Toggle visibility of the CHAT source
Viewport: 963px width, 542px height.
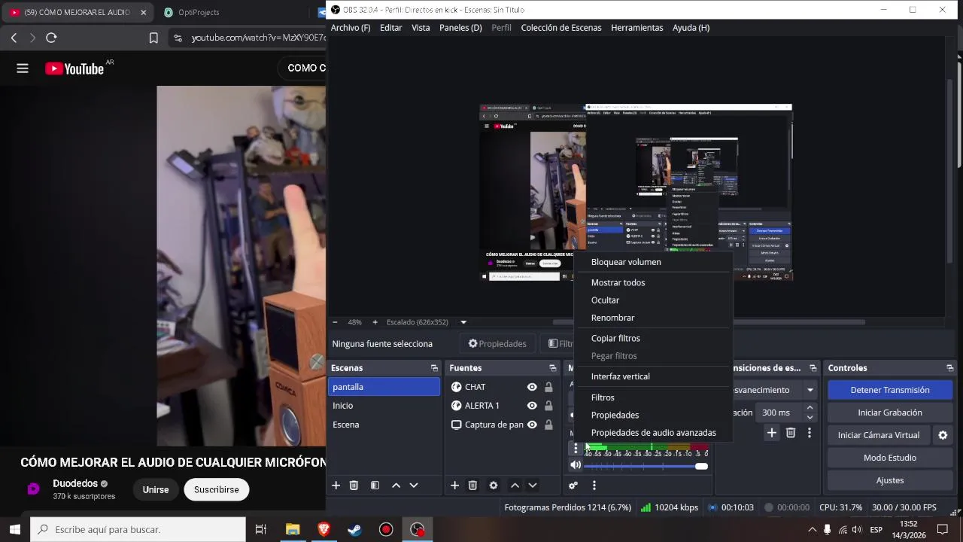point(532,387)
